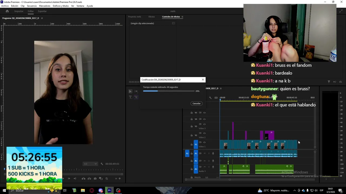Toggle A2 track targeting button
This screenshot has height=194, width=346.
point(196,161)
